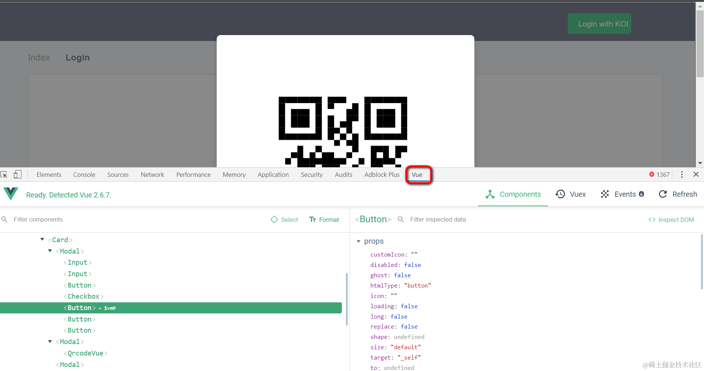Toggle the device toolbar icon
Viewport: 704px width, 371px height.
pos(17,174)
